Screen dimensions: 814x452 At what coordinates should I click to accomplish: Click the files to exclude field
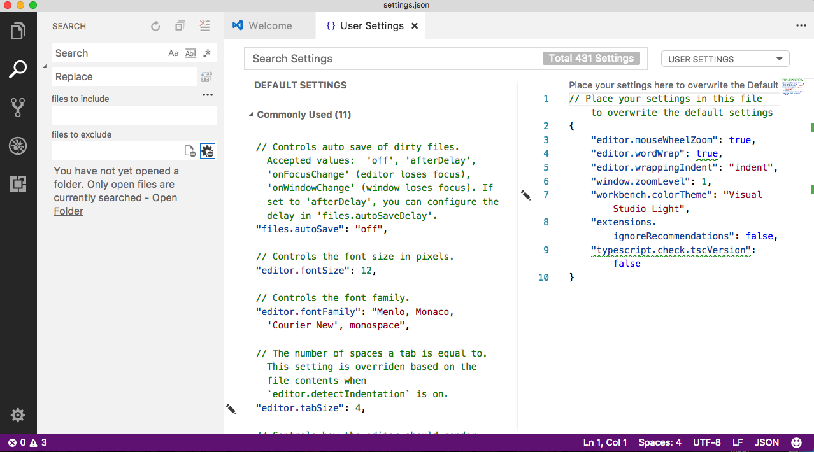(117, 151)
